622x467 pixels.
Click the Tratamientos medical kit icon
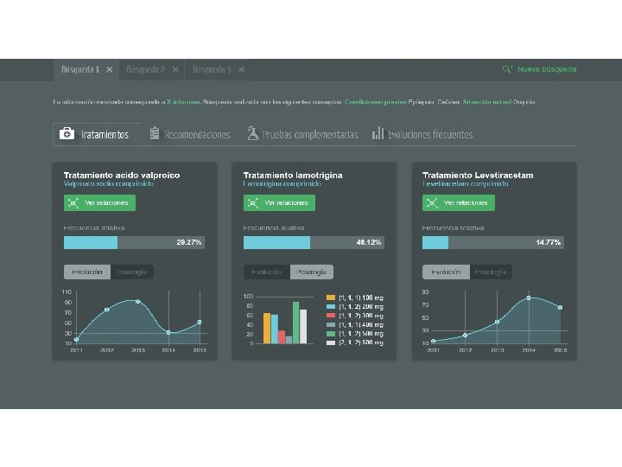pos(67,134)
